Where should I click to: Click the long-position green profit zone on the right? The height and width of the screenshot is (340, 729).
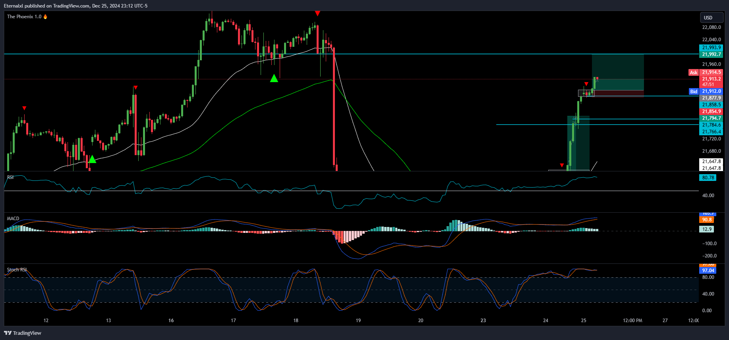click(x=618, y=72)
